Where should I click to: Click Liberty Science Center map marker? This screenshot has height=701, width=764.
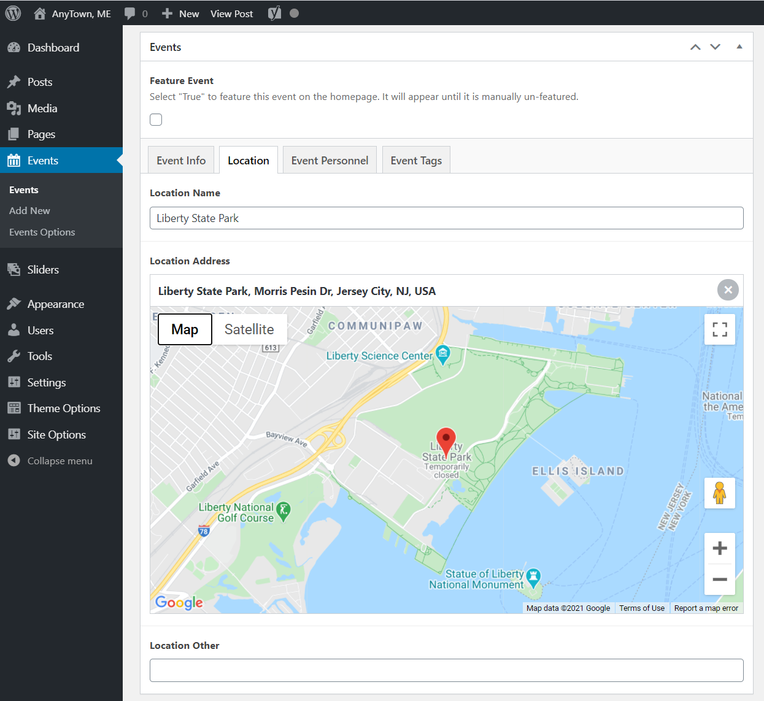pos(442,354)
